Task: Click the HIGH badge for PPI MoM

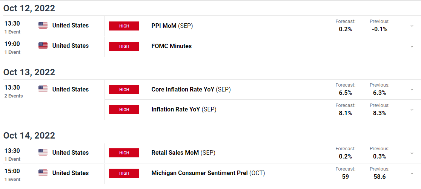Action: pos(124,26)
